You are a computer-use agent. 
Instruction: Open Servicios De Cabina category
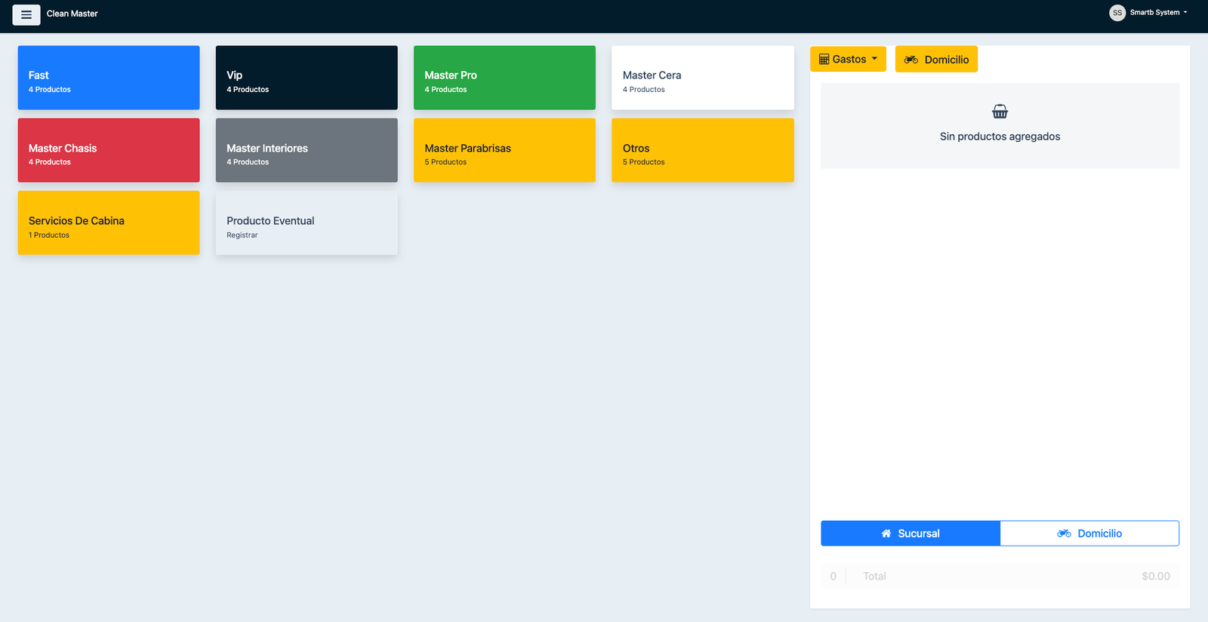(x=109, y=223)
